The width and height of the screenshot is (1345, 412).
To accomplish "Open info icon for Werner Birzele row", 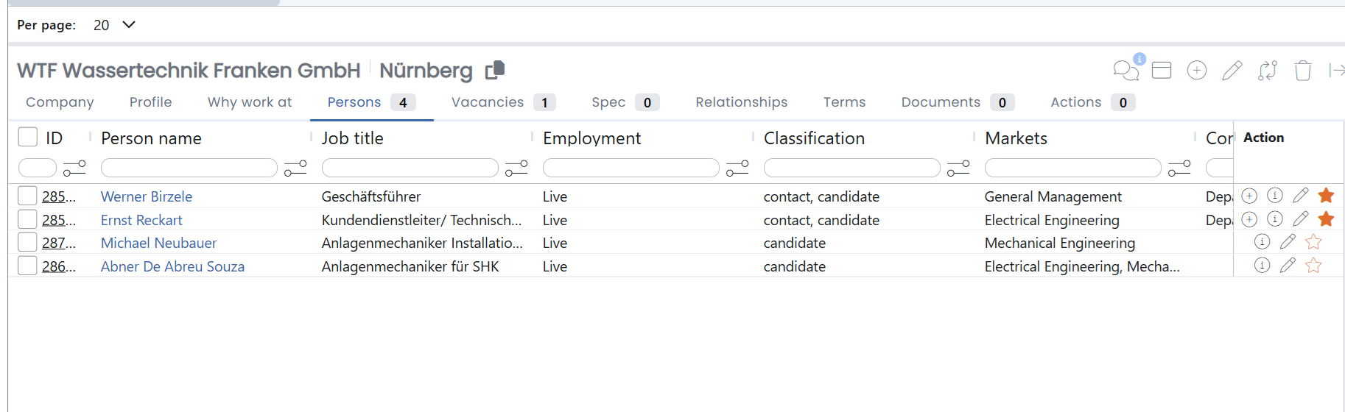I will point(1274,196).
